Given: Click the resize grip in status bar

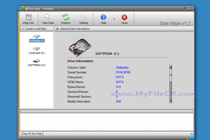Looking at the screenshot, I should coord(192,134).
